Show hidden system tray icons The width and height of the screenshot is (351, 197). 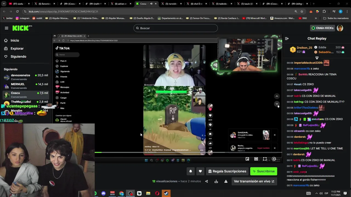click(x=317, y=193)
